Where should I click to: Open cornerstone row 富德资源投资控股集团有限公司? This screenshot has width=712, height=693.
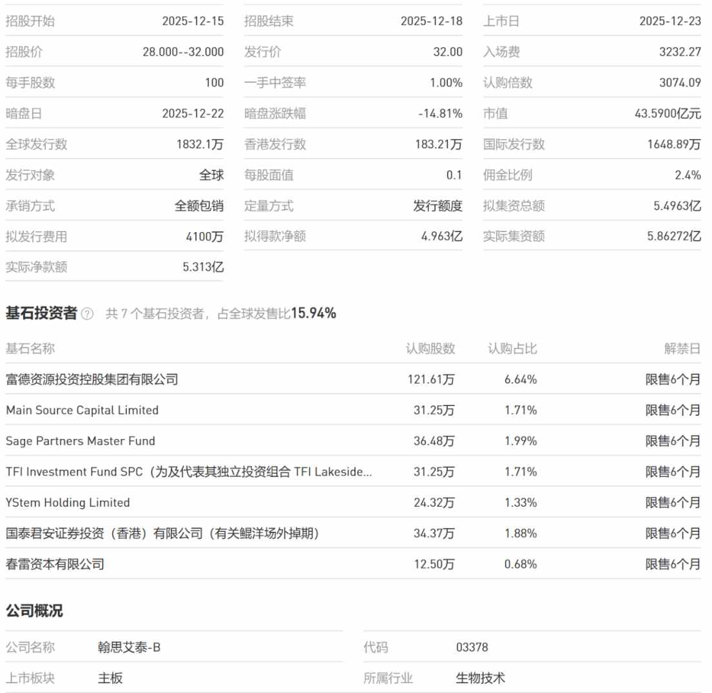[x=353, y=379]
